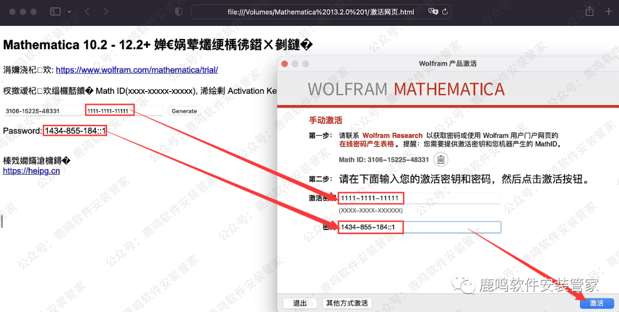Open the Safari share icon

coord(589,11)
